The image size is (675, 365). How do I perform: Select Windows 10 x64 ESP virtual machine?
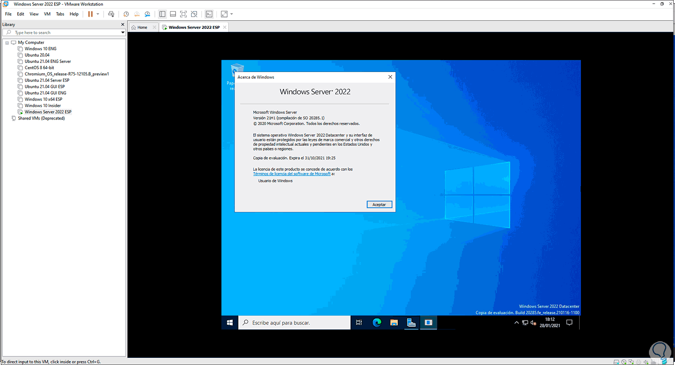[43, 99]
